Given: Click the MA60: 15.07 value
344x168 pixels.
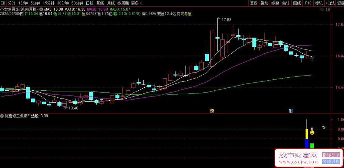Looking at the screenshot, I should pyautogui.click(x=120, y=10).
